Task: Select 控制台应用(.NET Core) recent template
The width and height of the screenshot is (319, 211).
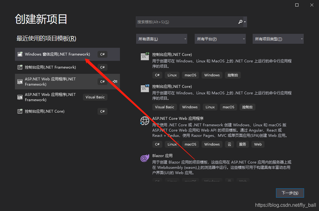Action: [67, 111]
